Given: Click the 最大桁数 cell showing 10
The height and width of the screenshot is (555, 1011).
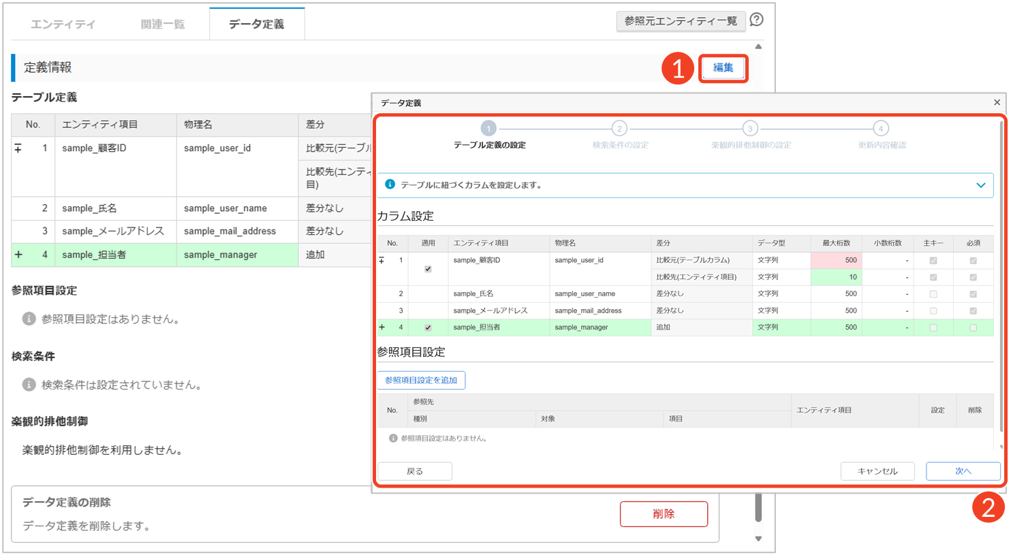Looking at the screenshot, I should tap(835, 277).
